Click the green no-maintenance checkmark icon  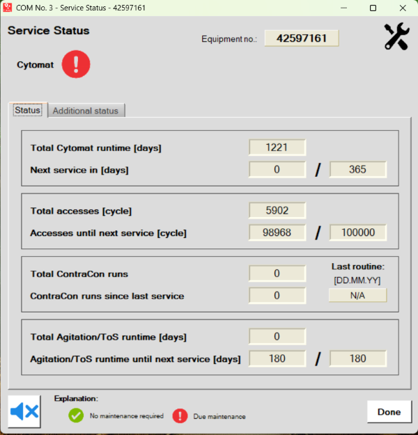(x=76, y=416)
